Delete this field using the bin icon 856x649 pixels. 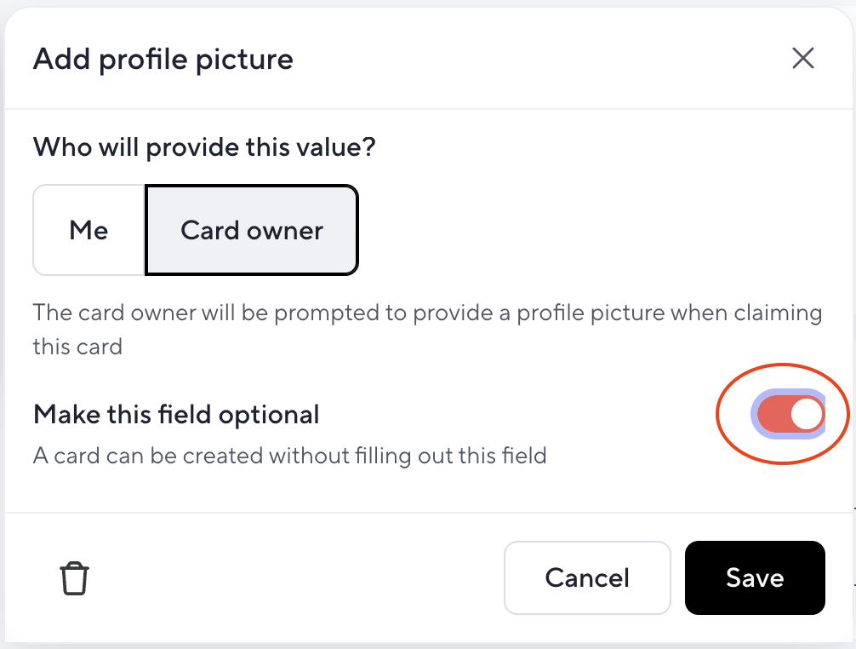(74, 578)
